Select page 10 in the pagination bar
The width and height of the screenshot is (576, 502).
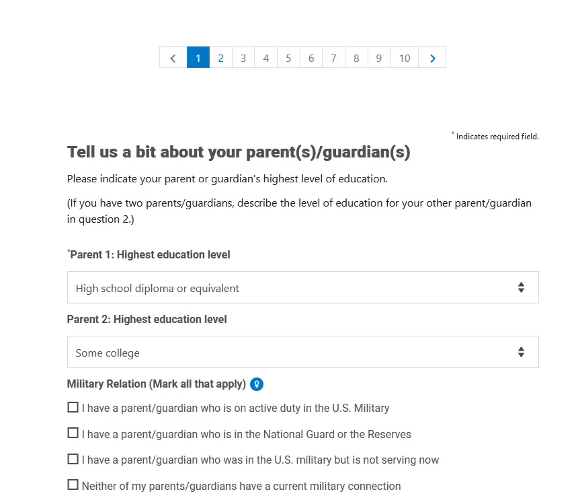coord(405,58)
